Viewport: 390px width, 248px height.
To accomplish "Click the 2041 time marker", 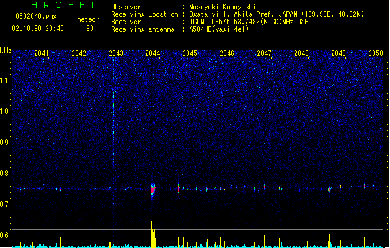I will tap(42, 53).
